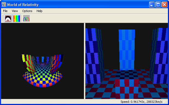The width and height of the screenshot is (169, 105).
Task: Select the central blue column in right view
Action: click(127, 50)
